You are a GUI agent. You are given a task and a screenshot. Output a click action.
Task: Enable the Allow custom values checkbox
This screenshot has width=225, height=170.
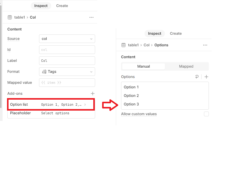[206, 114]
